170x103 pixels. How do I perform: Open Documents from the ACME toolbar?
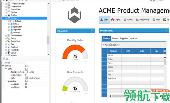[x=142, y=20]
